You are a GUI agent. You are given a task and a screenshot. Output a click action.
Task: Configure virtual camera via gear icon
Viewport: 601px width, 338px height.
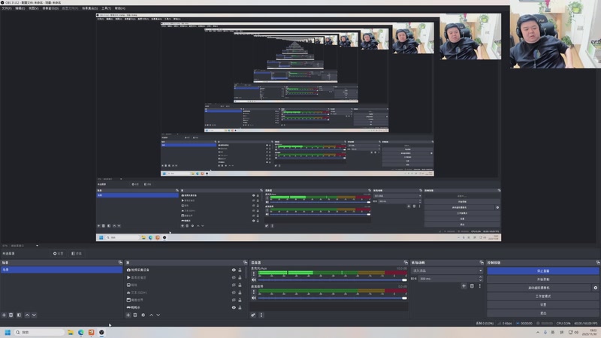click(x=595, y=288)
